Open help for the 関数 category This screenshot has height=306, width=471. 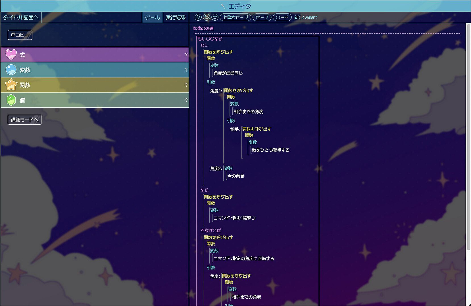pos(186,85)
